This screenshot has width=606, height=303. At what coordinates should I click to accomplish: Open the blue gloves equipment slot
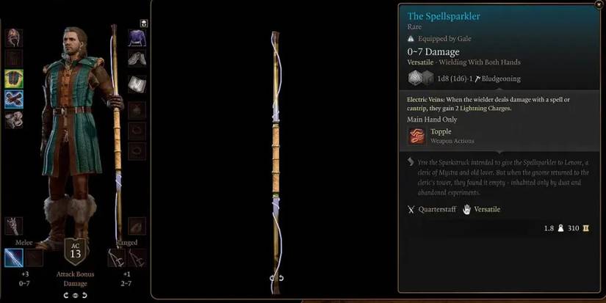14,99
